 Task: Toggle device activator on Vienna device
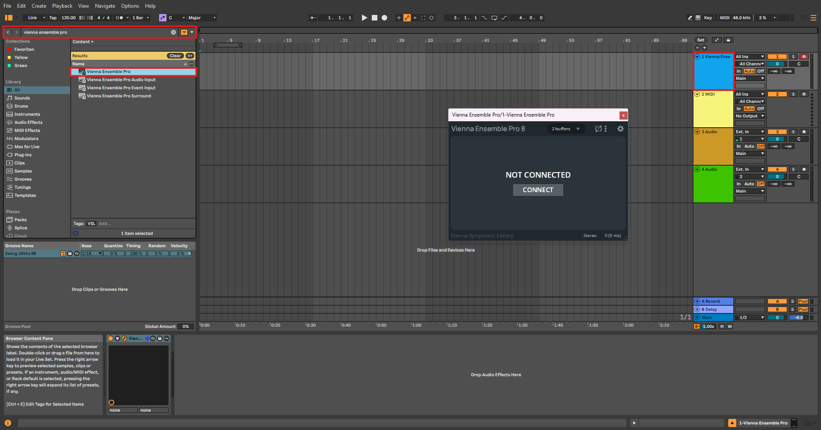[111, 339]
